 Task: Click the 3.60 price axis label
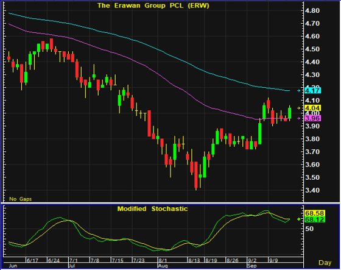point(312,165)
